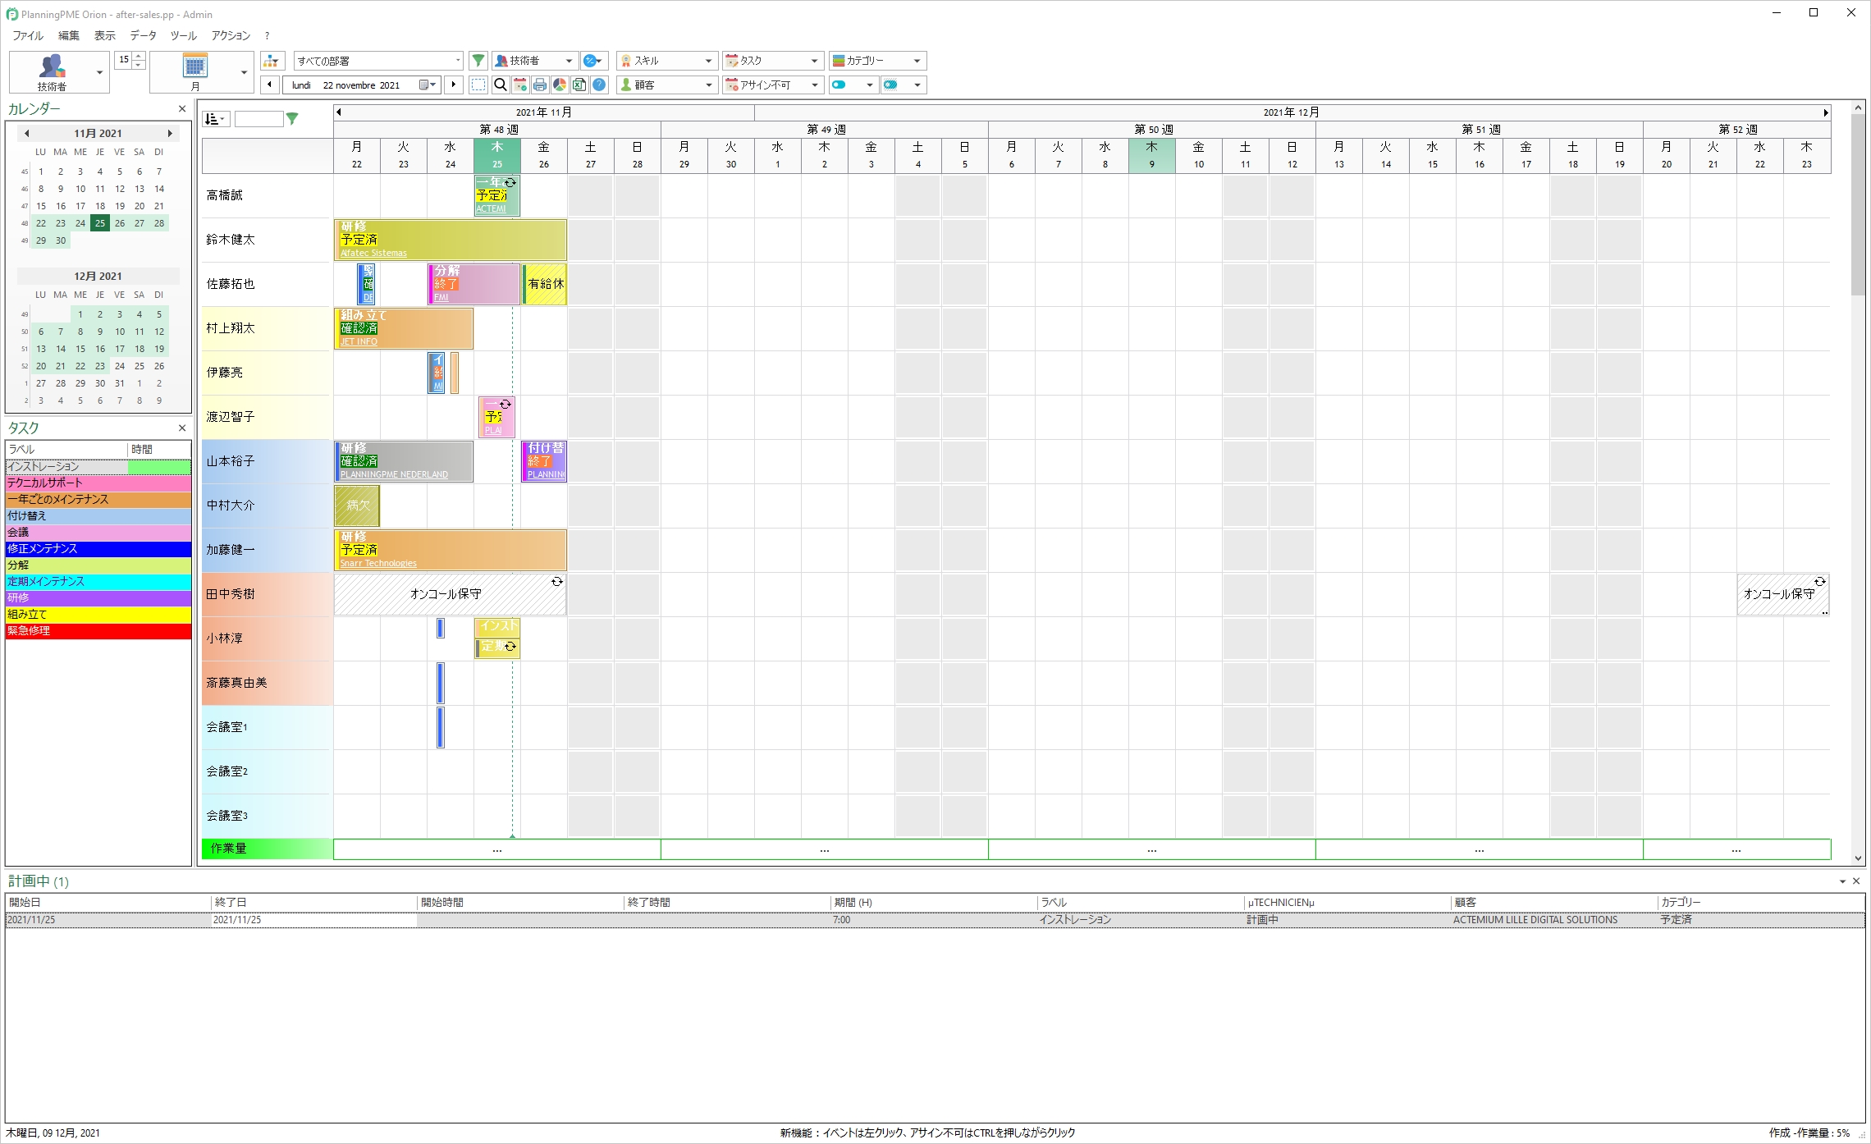
Task: Open the 顧客 dropdown
Action: [x=667, y=85]
